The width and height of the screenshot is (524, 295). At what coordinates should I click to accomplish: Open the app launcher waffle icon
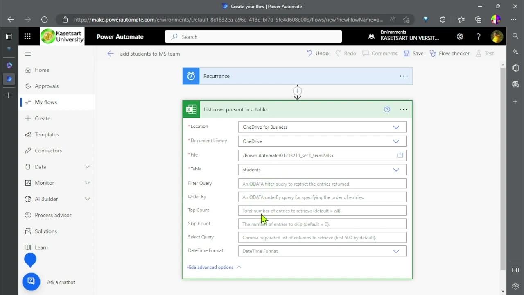click(27, 36)
